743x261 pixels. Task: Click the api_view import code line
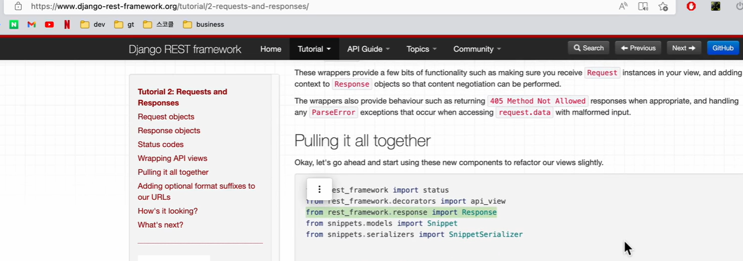point(406,201)
